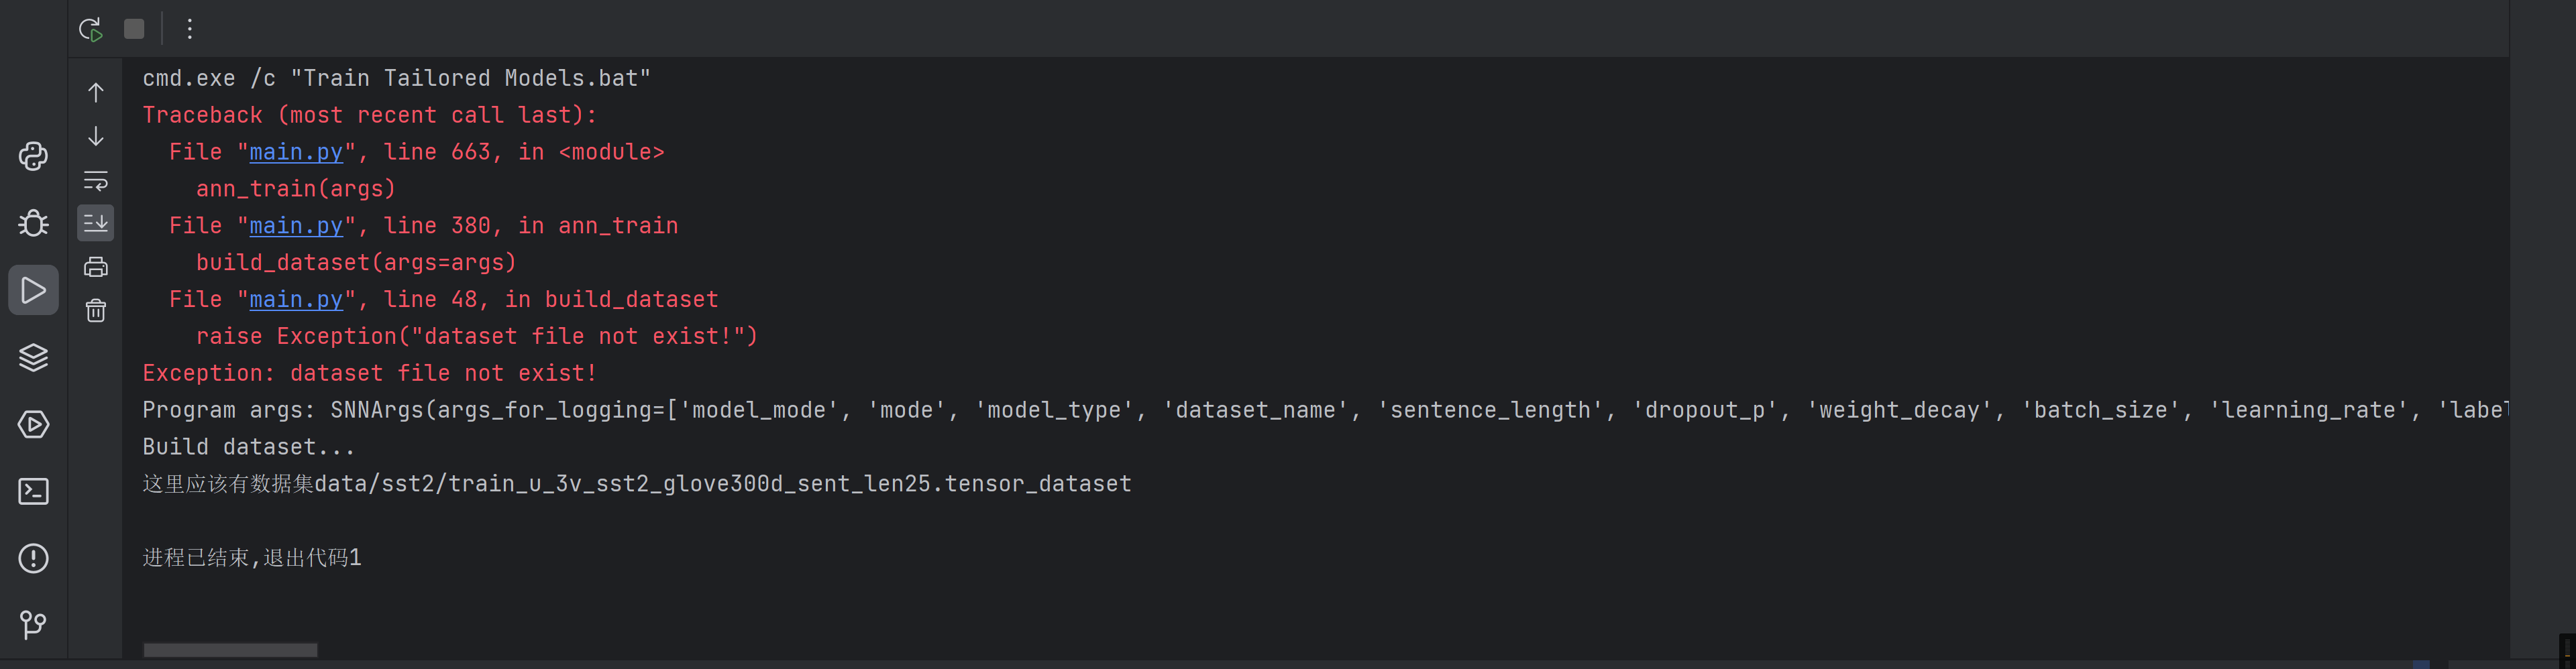Open the Python Packages tool window
Viewport: 2576px width, 669px height.
pyautogui.click(x=33, y=357)
